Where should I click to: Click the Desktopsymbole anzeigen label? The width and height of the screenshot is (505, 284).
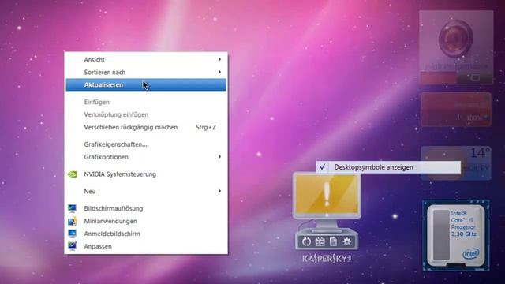(x=373, y=167)
